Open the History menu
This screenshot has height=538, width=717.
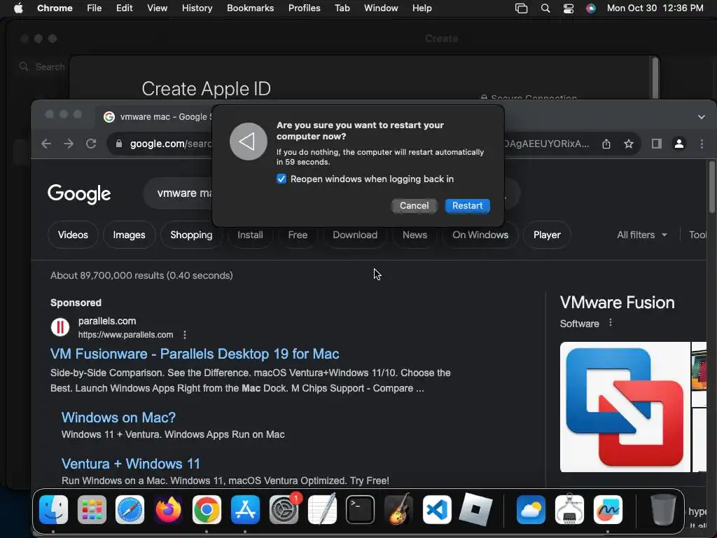click(x=197, y=8)
